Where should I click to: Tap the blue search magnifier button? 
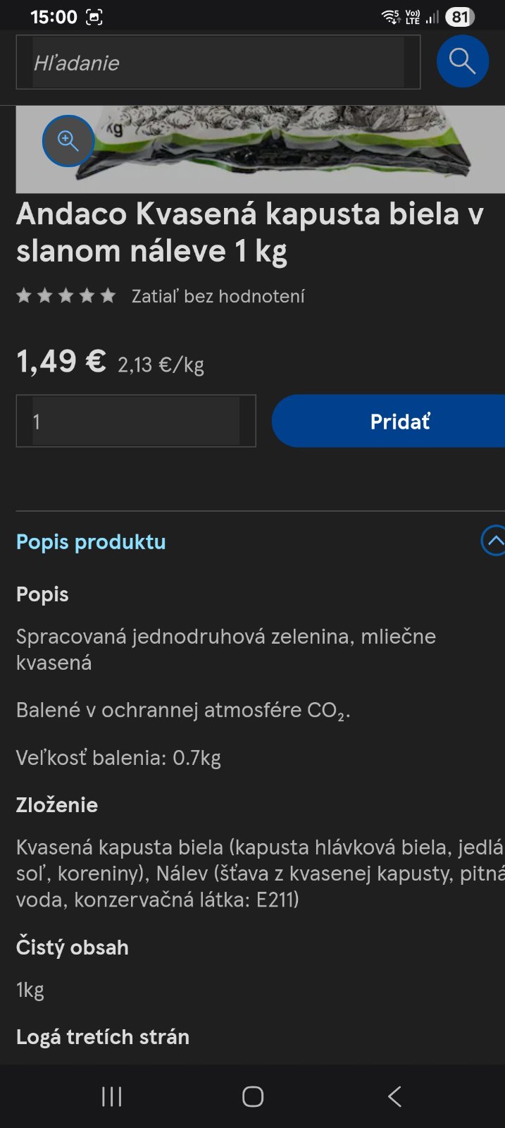(462, 61)
